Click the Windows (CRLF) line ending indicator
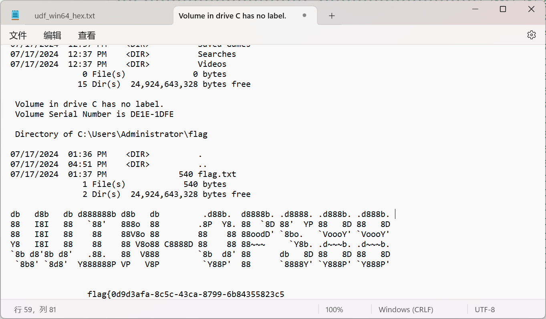Image resolution: width=546 pixels, height=319 pixels. (406, 309)
